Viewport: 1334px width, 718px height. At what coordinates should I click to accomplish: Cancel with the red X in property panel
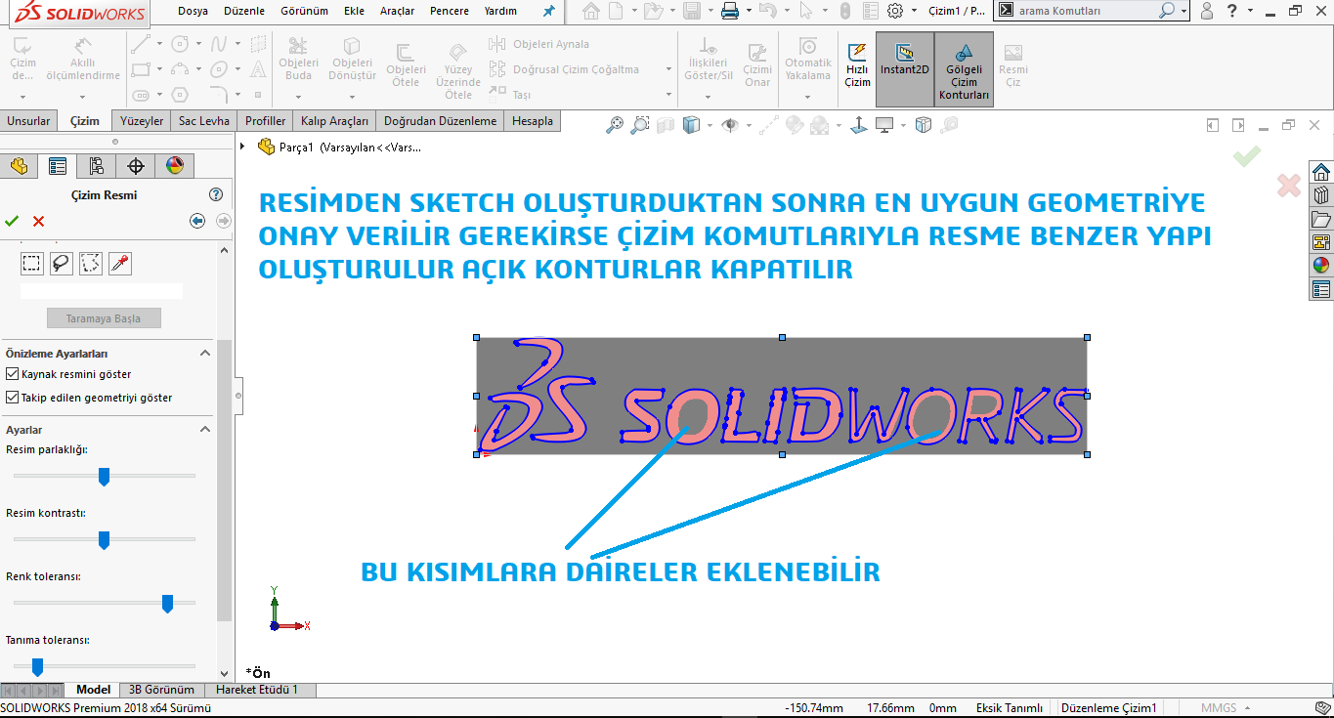(x=39, y=221)
